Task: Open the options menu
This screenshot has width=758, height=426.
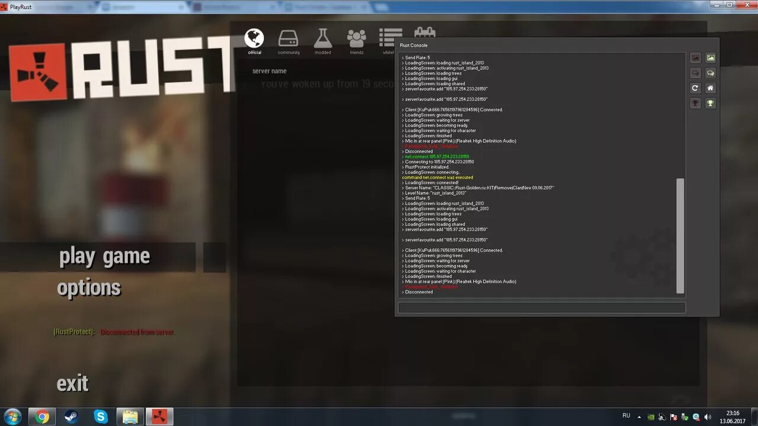Action: coord(89,288)
